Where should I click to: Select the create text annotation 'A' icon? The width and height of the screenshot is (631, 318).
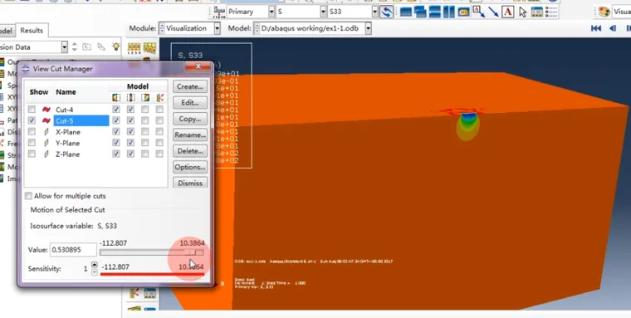pos(508,12)
